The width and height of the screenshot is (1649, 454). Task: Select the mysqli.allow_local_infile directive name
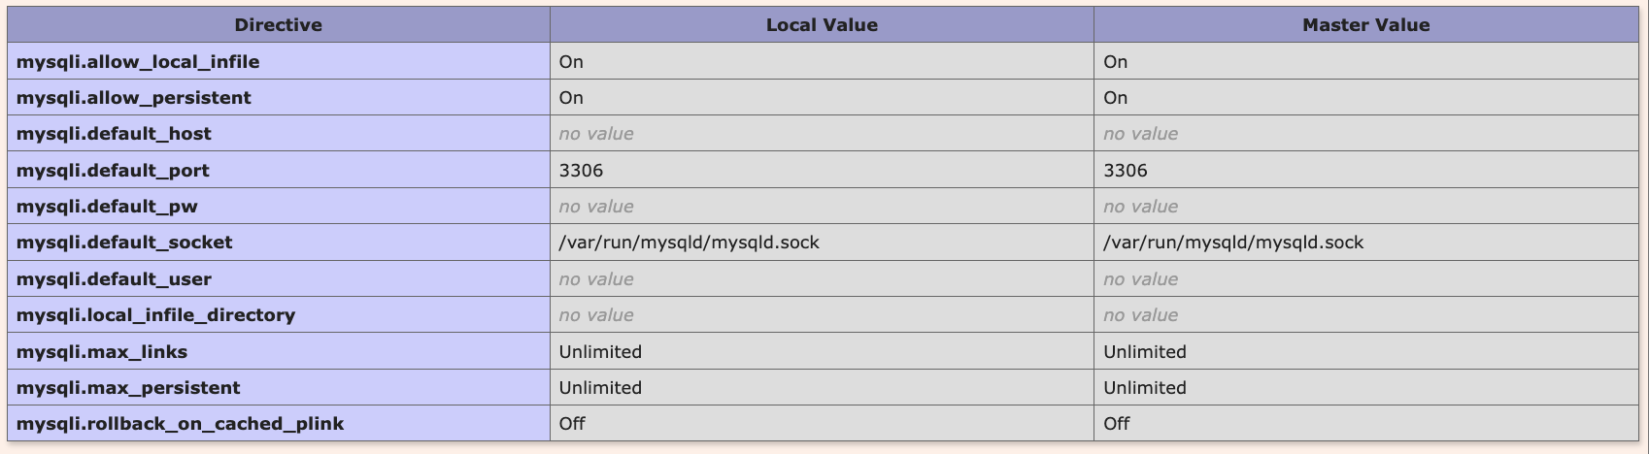(138, 62)
